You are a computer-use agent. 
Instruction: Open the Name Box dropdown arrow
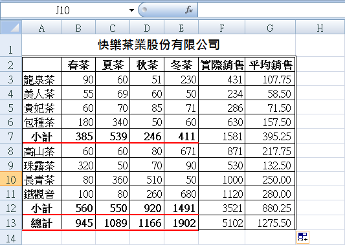[x=131, y=10]
